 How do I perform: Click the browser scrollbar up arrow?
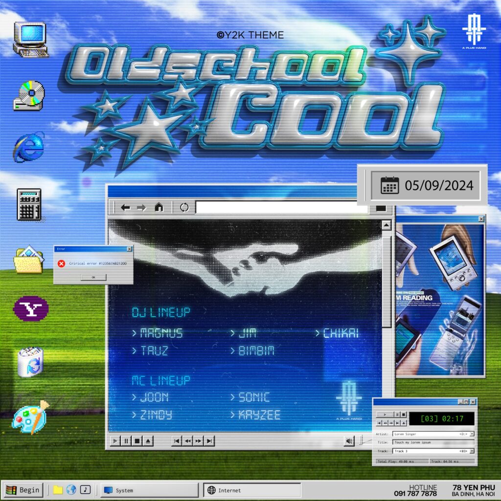387,225
